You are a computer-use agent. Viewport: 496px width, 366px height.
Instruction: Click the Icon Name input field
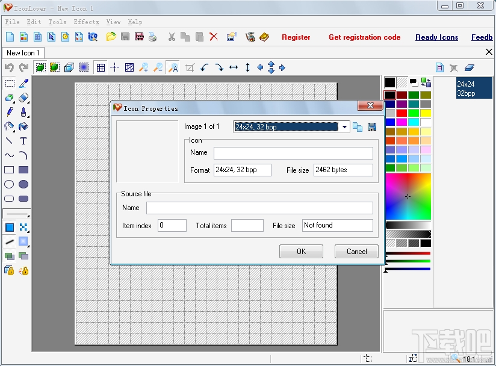(293, 153)
